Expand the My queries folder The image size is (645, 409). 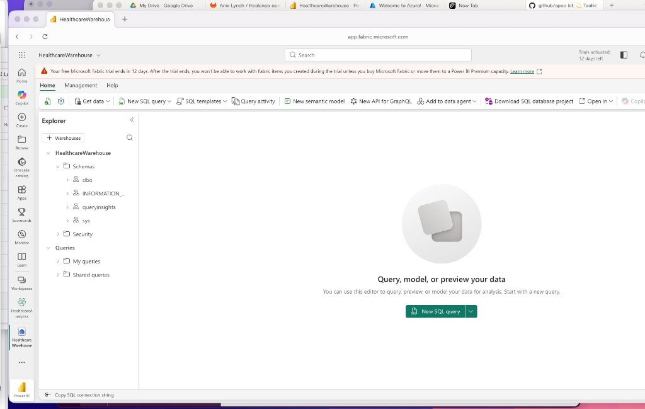(58, 261)
